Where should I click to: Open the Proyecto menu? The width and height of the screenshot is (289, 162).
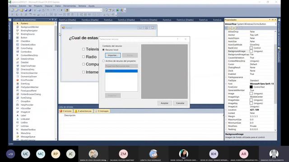(x=38, y=6)
